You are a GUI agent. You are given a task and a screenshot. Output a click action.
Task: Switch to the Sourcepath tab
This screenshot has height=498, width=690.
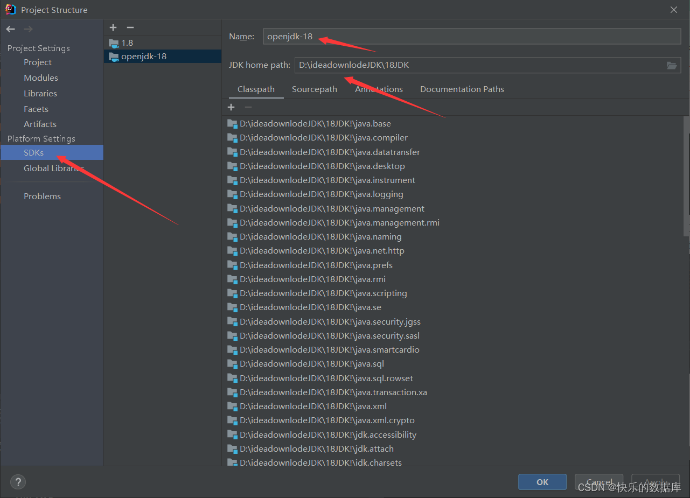[315, 89]
